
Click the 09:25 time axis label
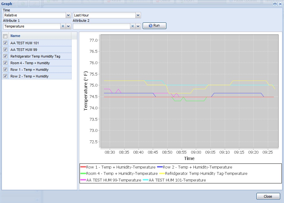(268, 152)
